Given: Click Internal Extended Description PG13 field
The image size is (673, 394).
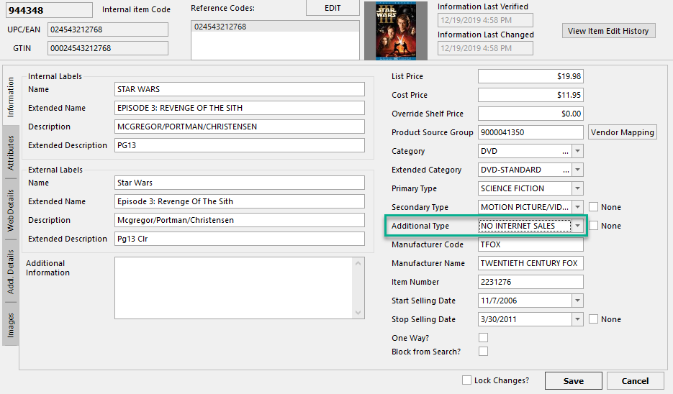Looking at the screenshot, I should click(240, 145).
